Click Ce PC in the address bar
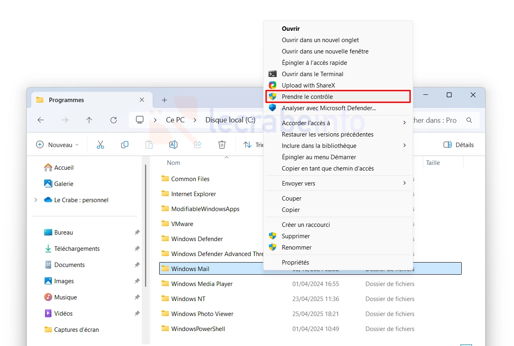514x346 pixels. pos(175,120)
